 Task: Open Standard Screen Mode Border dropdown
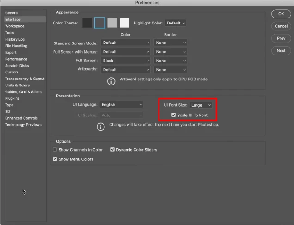(x=170, y=43)
